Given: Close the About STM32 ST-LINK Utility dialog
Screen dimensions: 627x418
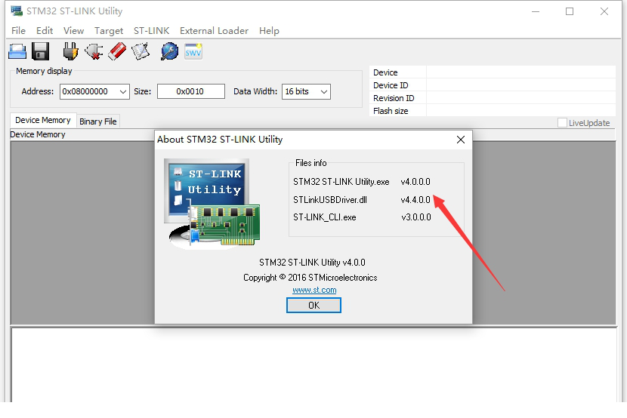Looking at the screenshot, I should [461, 140].
